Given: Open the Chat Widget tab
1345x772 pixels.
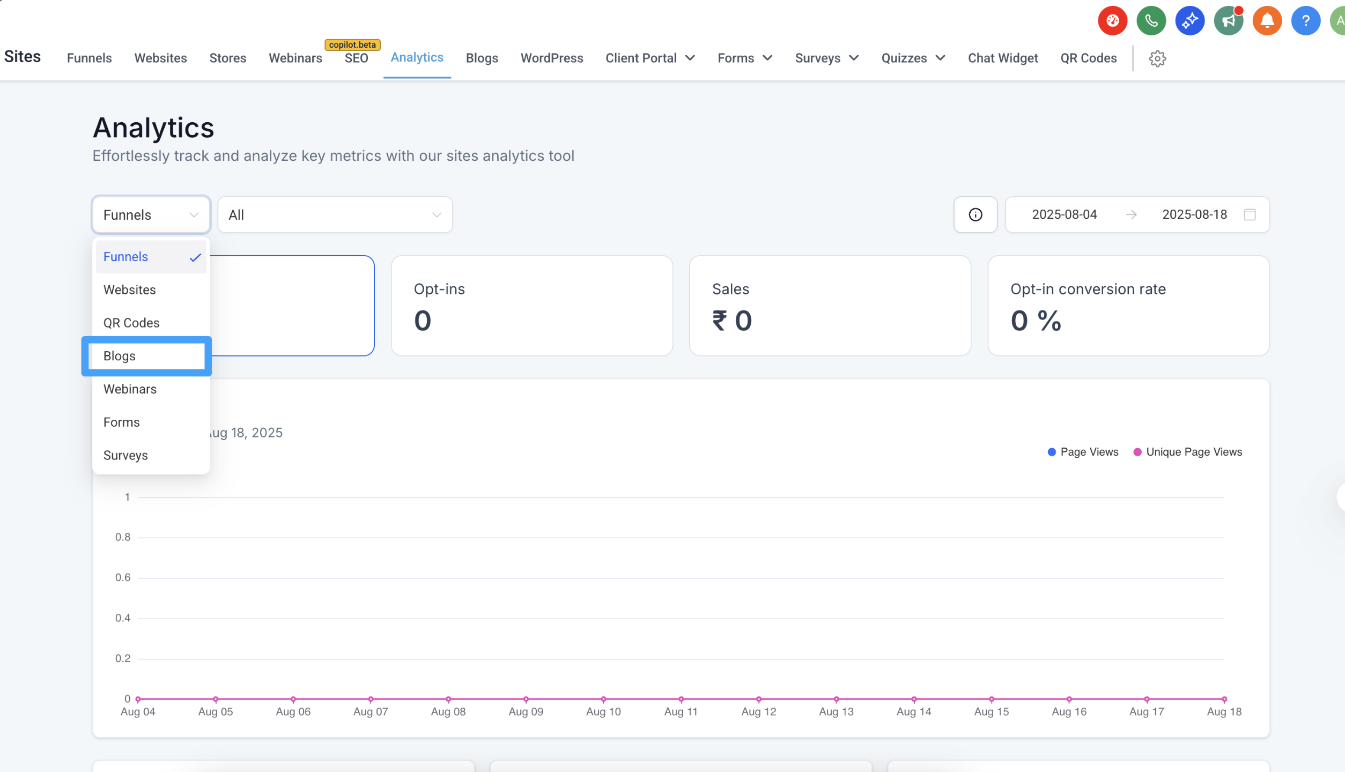Looking at the screenshot, I should pyautogui.click(x=1002, y=58).
